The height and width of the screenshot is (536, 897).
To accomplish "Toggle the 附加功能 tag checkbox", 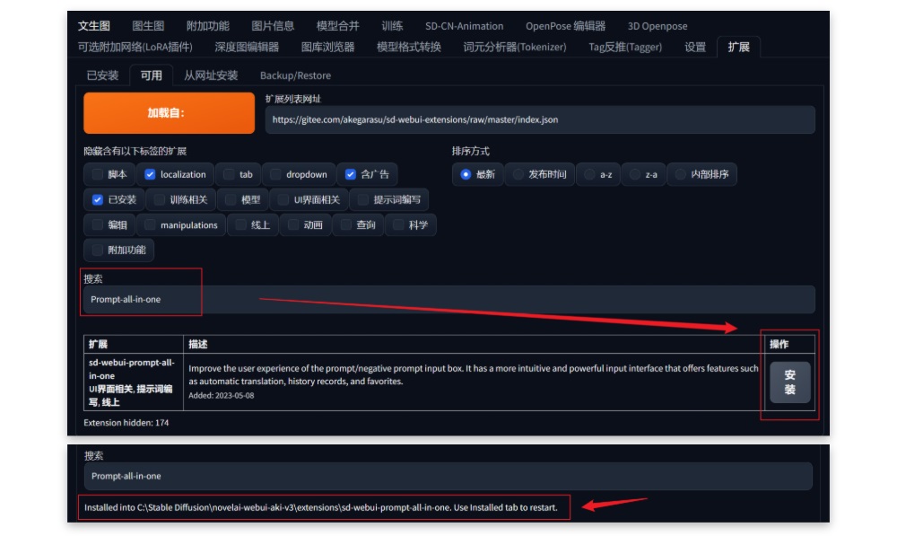I will [98, 250].
